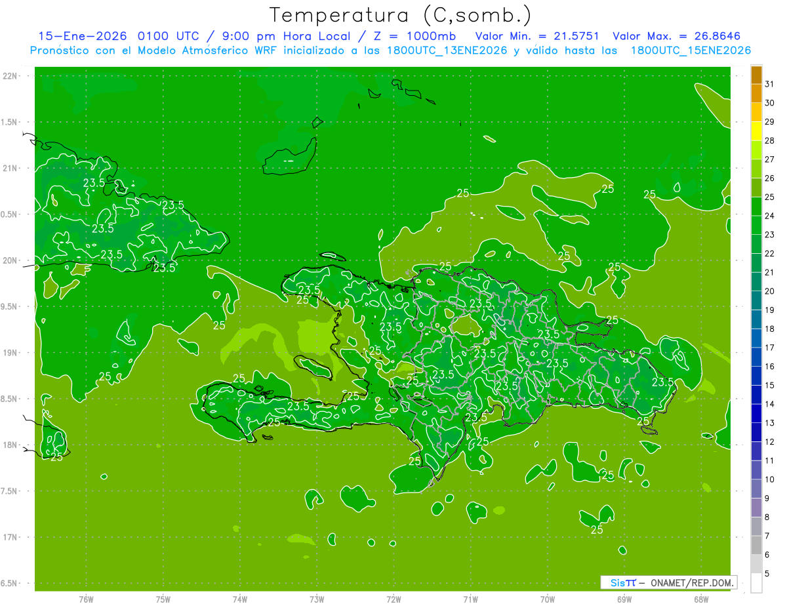The height and width of the screenshot is (608, 787).
Task: Click the "9:00 pm Hora Local" text
Action: pyautogui.click(x=280, y=36)
